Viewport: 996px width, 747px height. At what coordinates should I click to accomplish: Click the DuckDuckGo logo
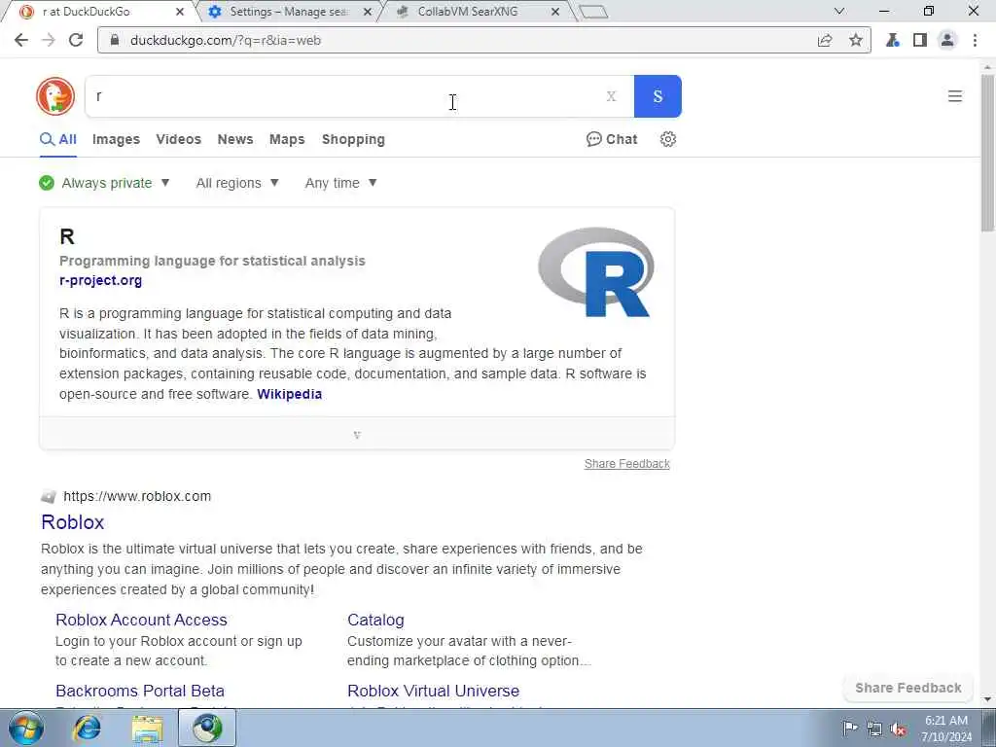tap(55, 96)
